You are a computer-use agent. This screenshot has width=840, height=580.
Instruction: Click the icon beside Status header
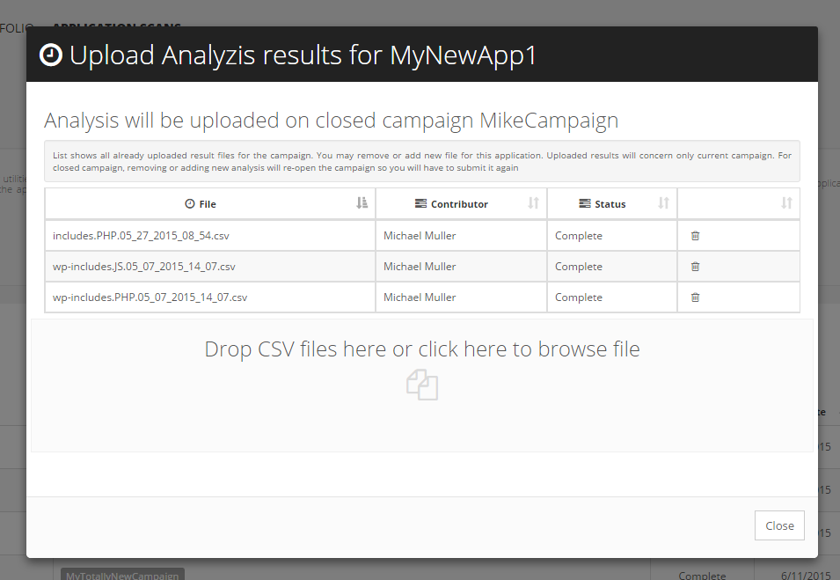click(x=585, y=204)
